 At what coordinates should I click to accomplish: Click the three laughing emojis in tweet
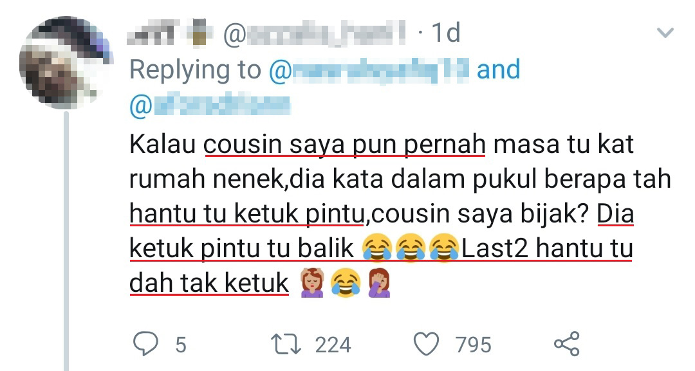tap(411, 247)
